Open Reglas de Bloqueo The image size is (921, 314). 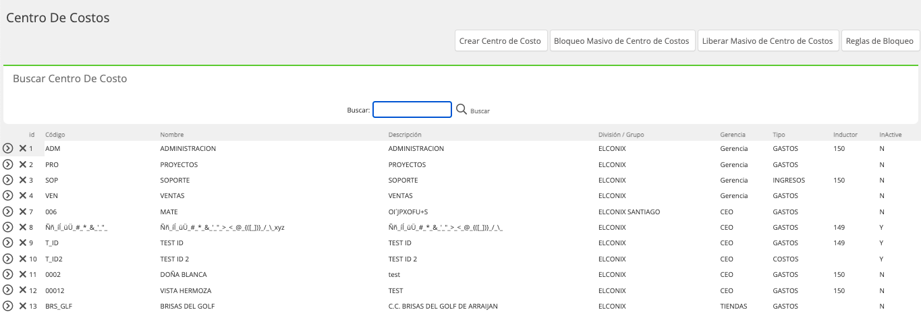pos(879,41)
